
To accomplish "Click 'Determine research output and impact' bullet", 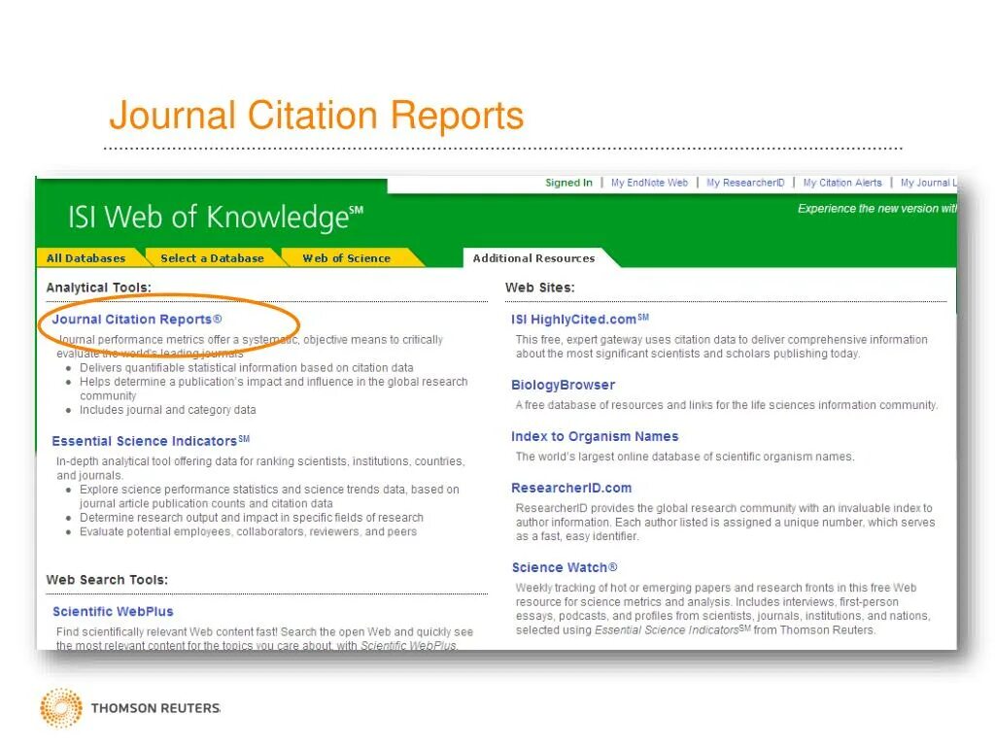I will [x=252, y=518].
